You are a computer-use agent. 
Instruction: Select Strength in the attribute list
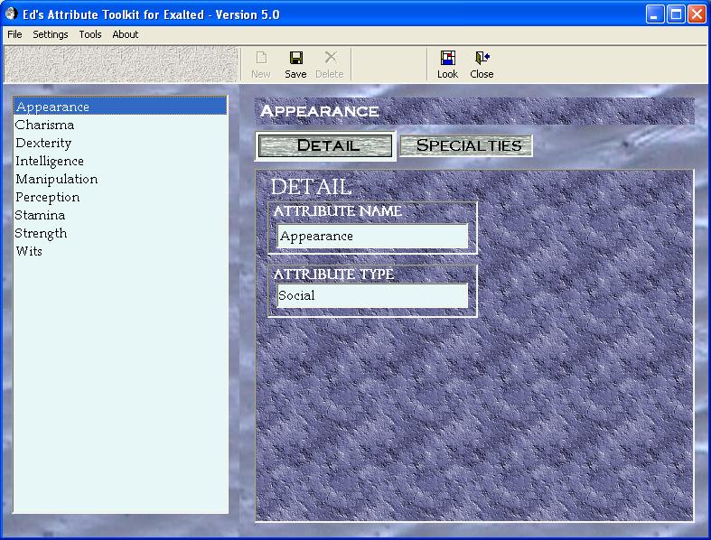(120, 233)
